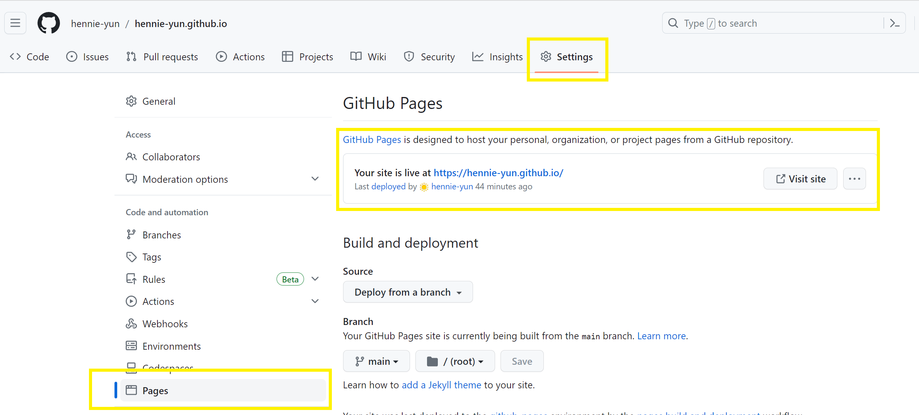The image size is (919, 415).
Task: Switch to the Security tab
Action: (429, 57)
